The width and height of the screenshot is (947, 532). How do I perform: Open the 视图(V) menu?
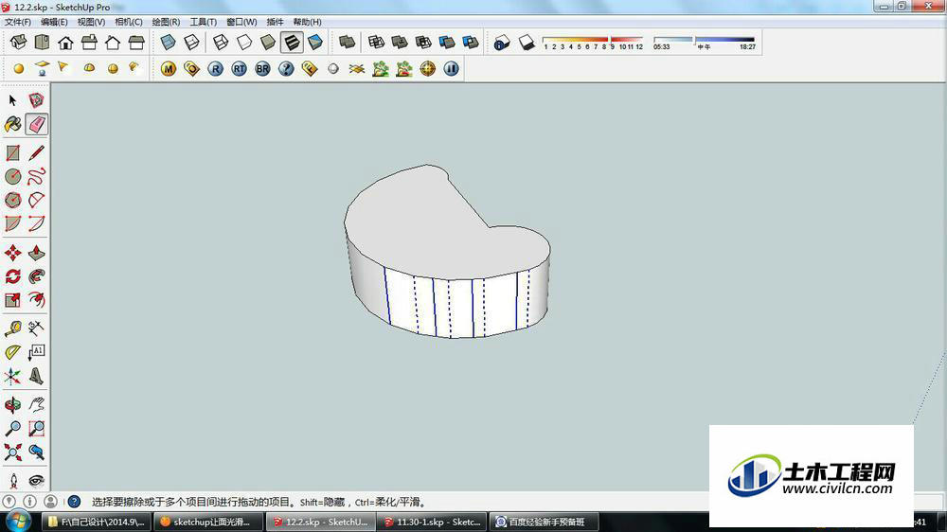(91, 22)
